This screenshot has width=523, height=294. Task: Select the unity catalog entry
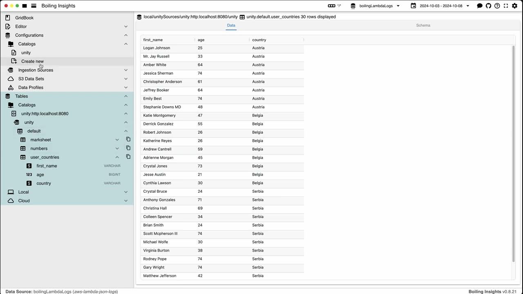tap(26, 52)
